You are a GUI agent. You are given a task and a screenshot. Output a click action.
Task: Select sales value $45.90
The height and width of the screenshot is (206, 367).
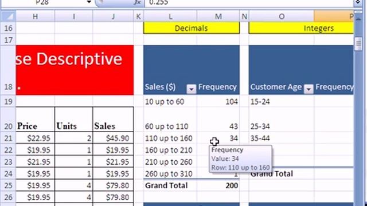coord(114,138)
